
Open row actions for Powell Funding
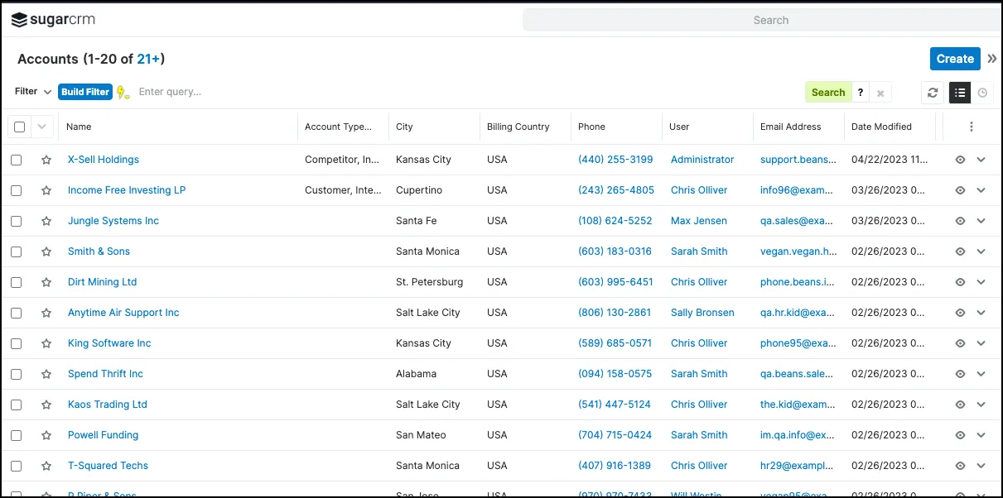click(981, 435)
